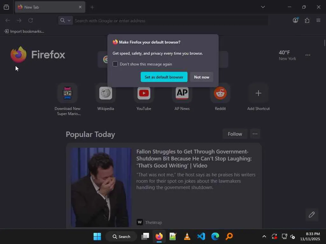Open the Extensions puzzle icon
326x244 pixels.
point(307,20)
